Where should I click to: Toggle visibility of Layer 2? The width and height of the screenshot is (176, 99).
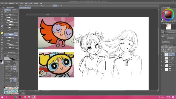pyautogui.click(x=162, y=65)
